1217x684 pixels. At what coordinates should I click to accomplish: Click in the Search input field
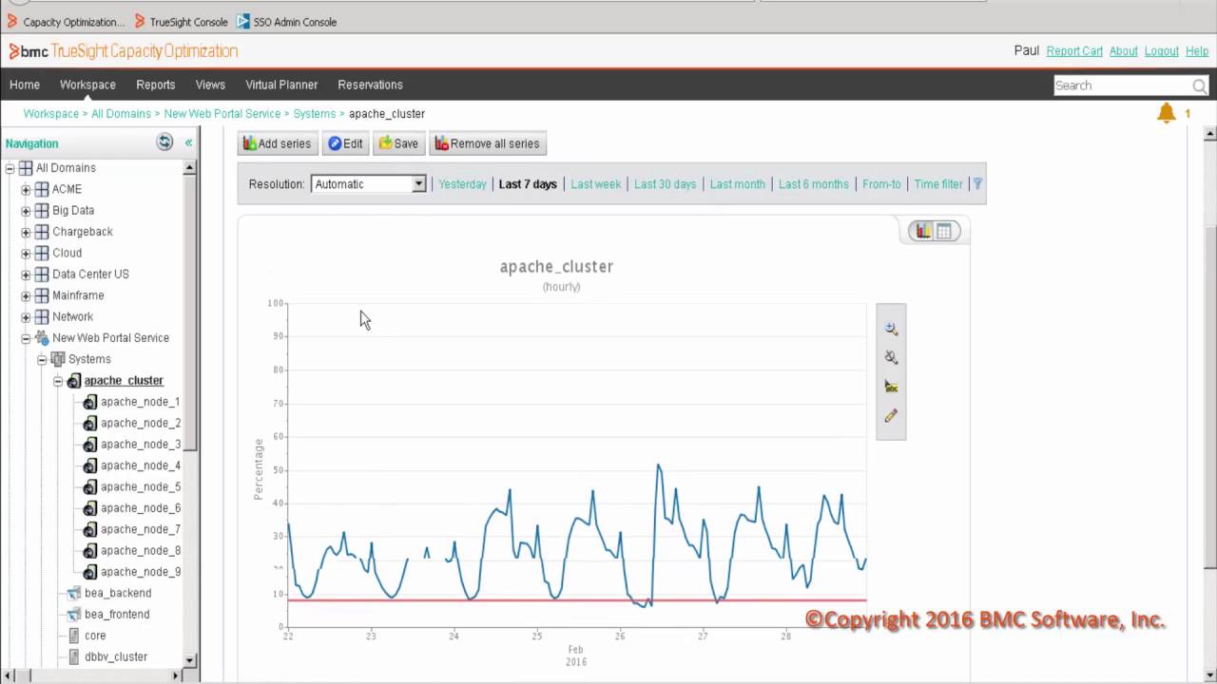pyautogui.click(x=1122, y=85)
